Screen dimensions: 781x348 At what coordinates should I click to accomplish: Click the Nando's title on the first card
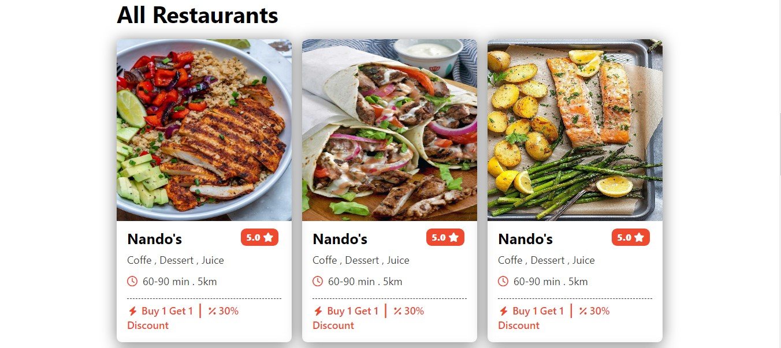coord(154,239)
